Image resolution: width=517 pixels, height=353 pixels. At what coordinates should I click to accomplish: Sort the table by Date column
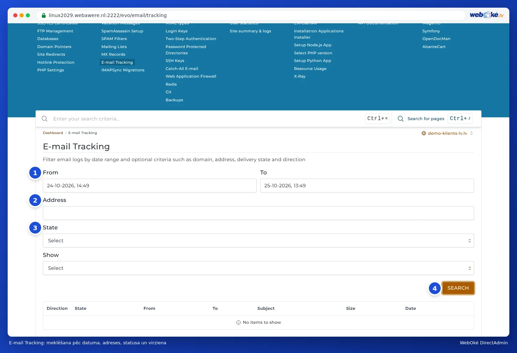tap(410, 308)
